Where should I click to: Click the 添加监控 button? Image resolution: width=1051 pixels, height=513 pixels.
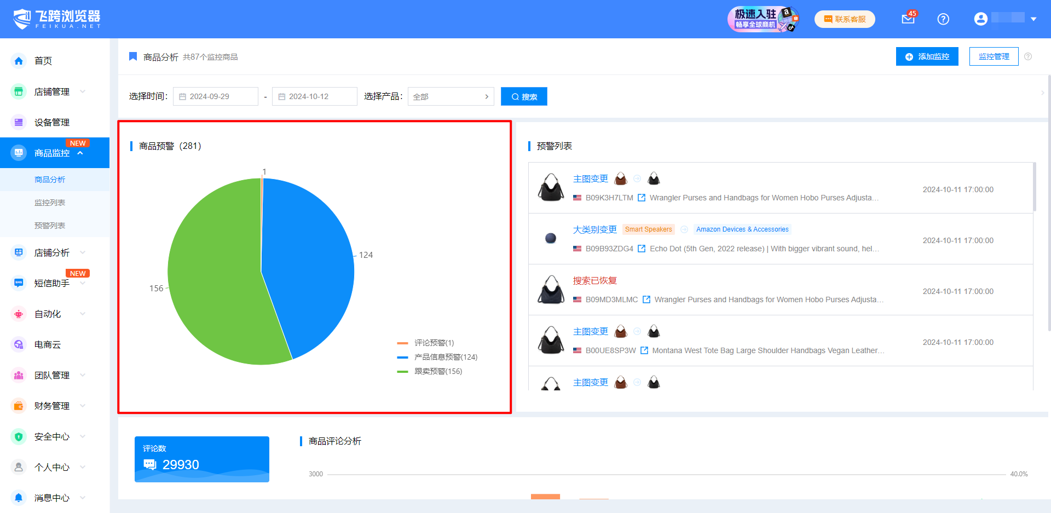coord(927,56)
